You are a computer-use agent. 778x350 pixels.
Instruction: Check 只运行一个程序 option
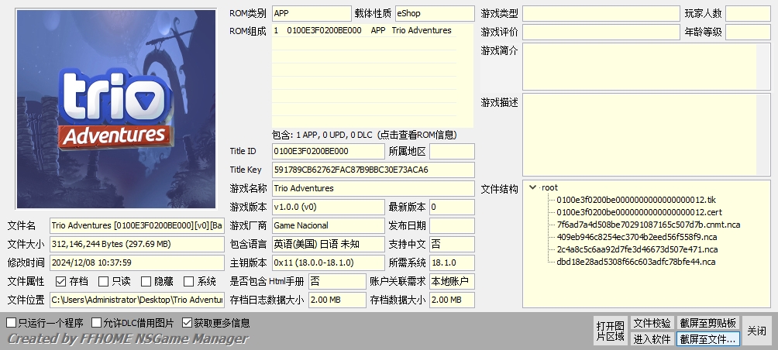click(12, 323)
